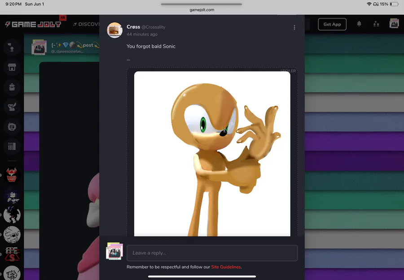Open the red S logo community
Image resolution: width=404 pixels, height=280 pixels.
point(12,254)
